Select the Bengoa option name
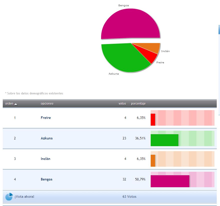This screenshot has width=220, height=206. pyautogui.click(x=47, y=179)
